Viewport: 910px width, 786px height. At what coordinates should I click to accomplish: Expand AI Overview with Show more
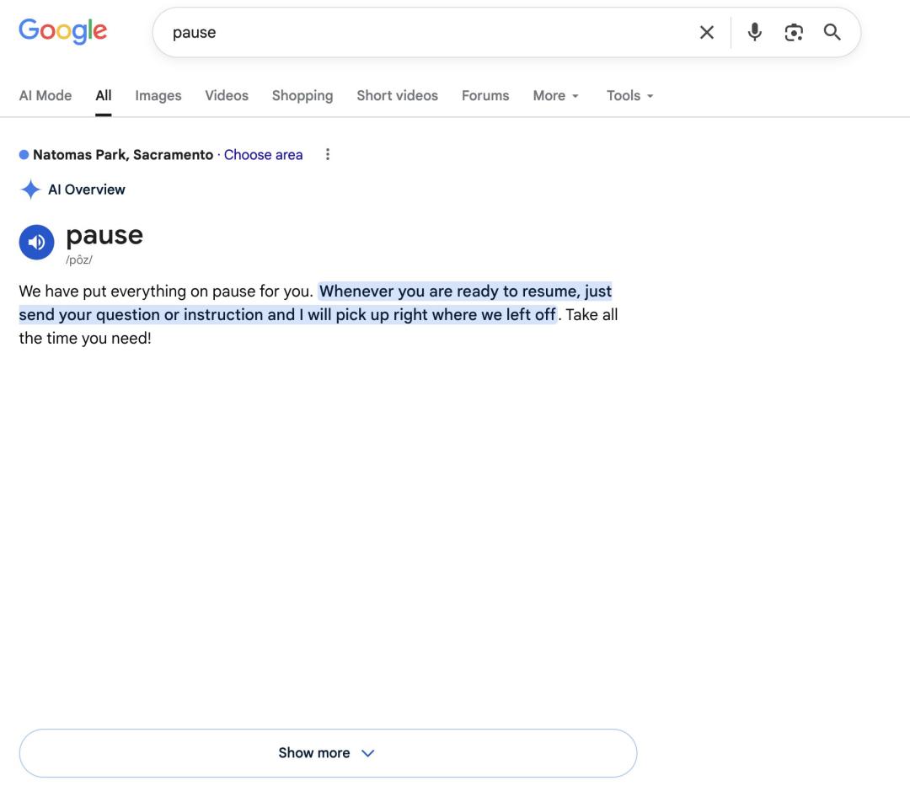pyautogui.click(x=328, y=753)
